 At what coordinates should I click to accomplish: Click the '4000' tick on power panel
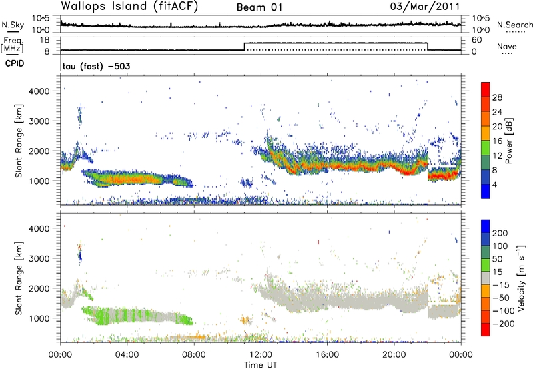pos(39,91)
